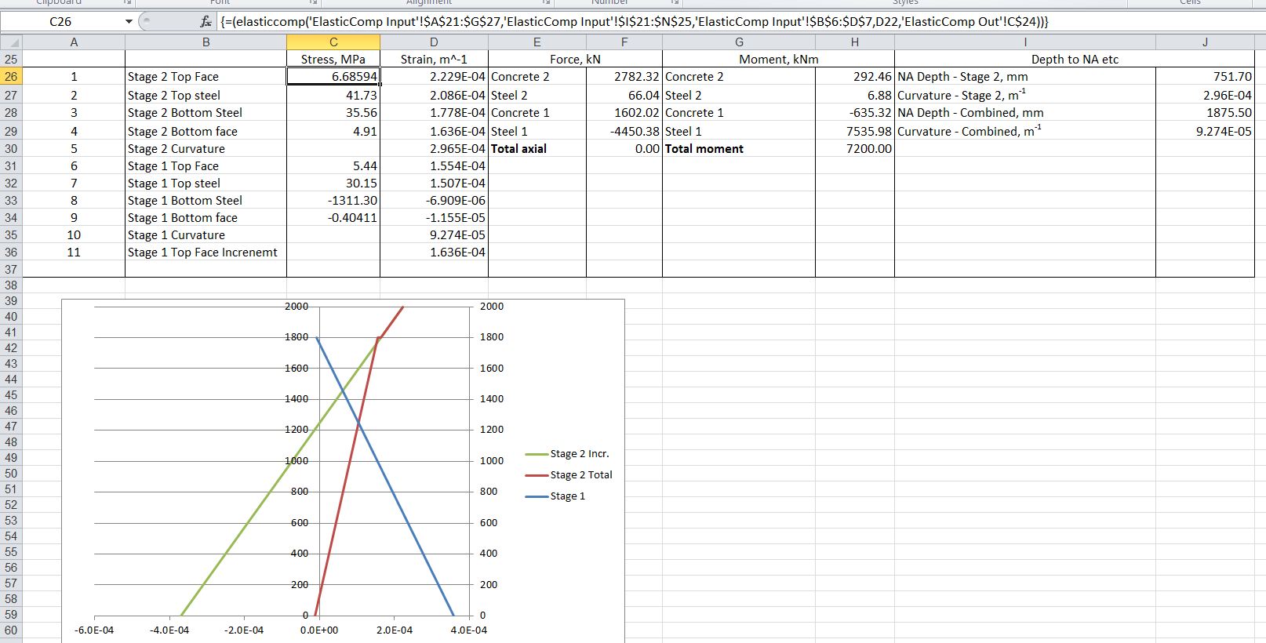Click the Stage 2 Total legend entry
Viewport: 1266px width, 643px height.
pyautogui.click(x=580, y=475)
